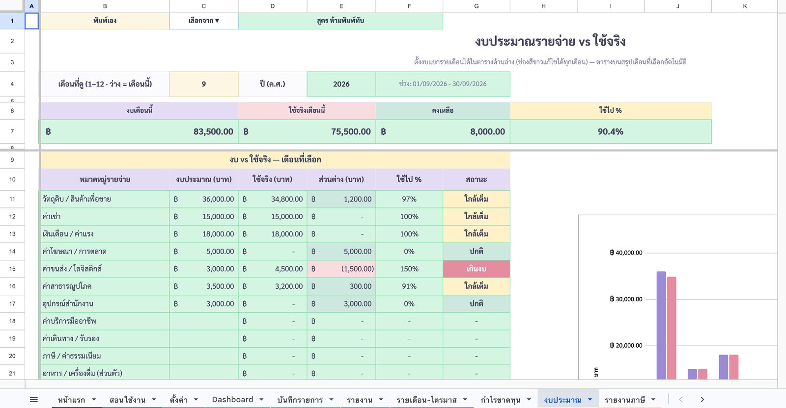
Task: Expand the บันทึกรายการ tab options arrow
Action: (x=331, y=400)
